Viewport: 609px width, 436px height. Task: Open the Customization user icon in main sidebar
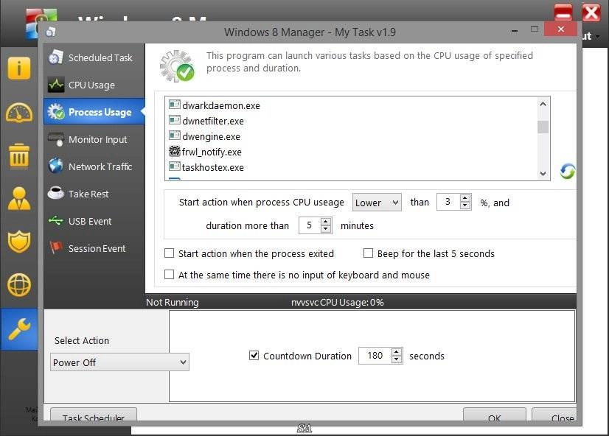coord(18,199)
